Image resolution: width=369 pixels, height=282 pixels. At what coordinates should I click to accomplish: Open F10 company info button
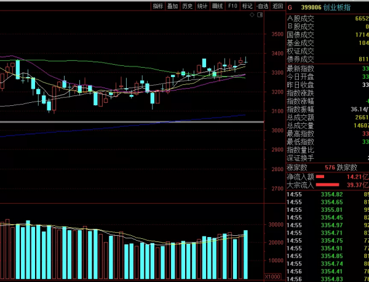[232, 6]
